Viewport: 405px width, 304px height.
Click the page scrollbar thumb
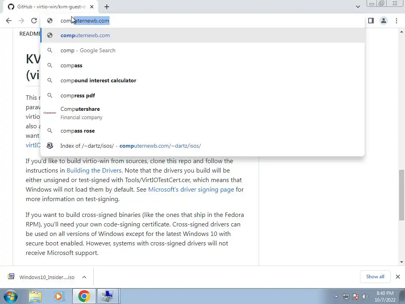click(x=402, y=195)
